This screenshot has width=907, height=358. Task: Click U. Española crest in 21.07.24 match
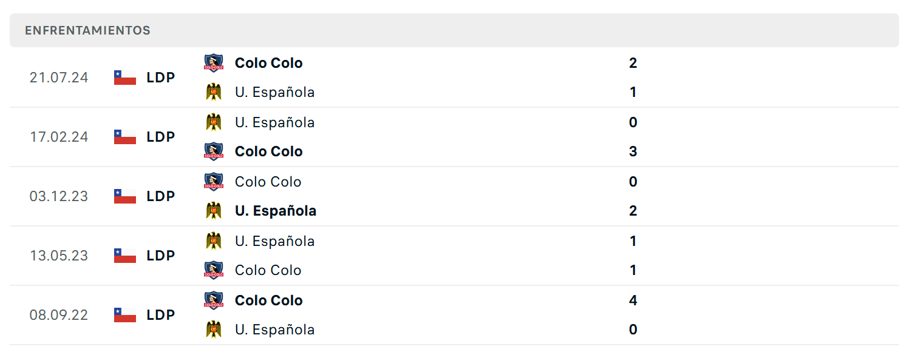coord(214,92)
